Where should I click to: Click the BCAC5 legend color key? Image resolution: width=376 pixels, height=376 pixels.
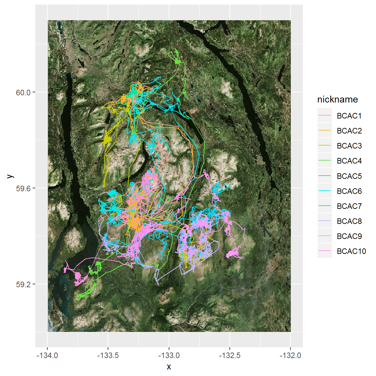click(x=325, y=176)
